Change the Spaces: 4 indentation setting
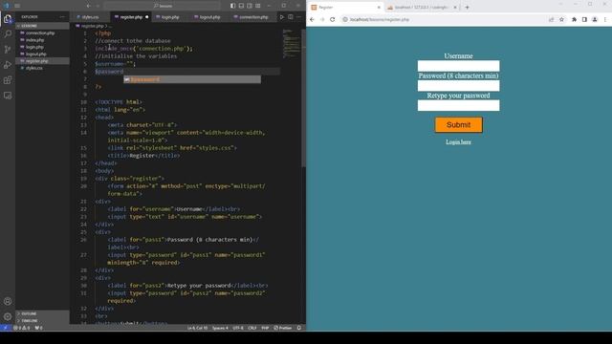 220,328
